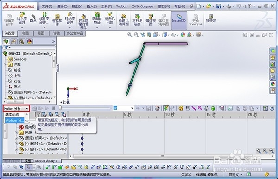Select the highlighted Motion 分... list option
This screenshot has width=278, height=179.
click(14, 120)
